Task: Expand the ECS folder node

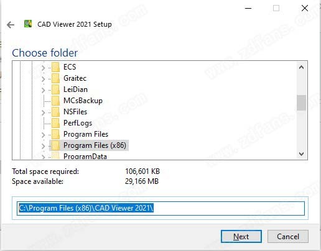Action: coord(43,68)
